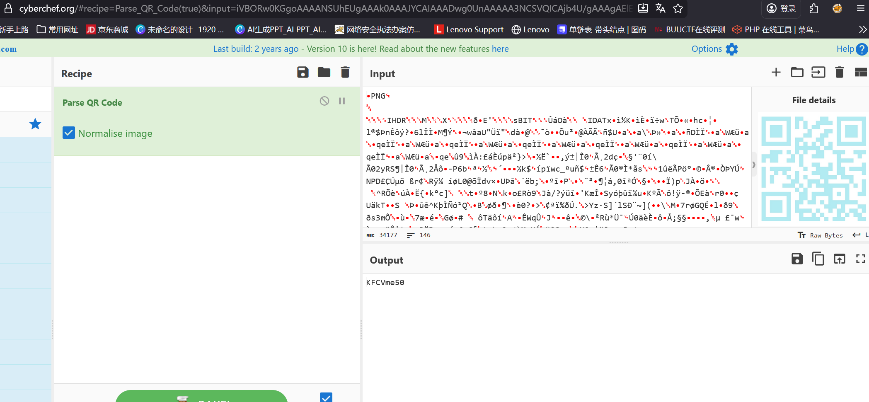Open Lenovo Support bookmark
Viewport: 869px width, 402px height.
469,29
